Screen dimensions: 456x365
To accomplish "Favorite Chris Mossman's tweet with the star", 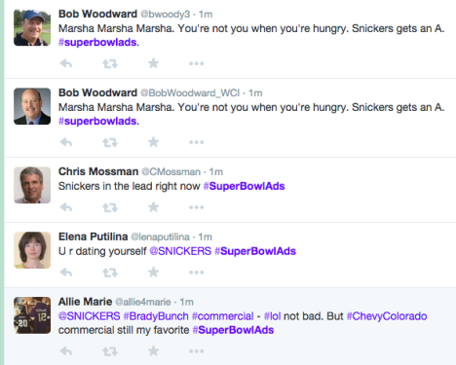I will click(153, 207).
